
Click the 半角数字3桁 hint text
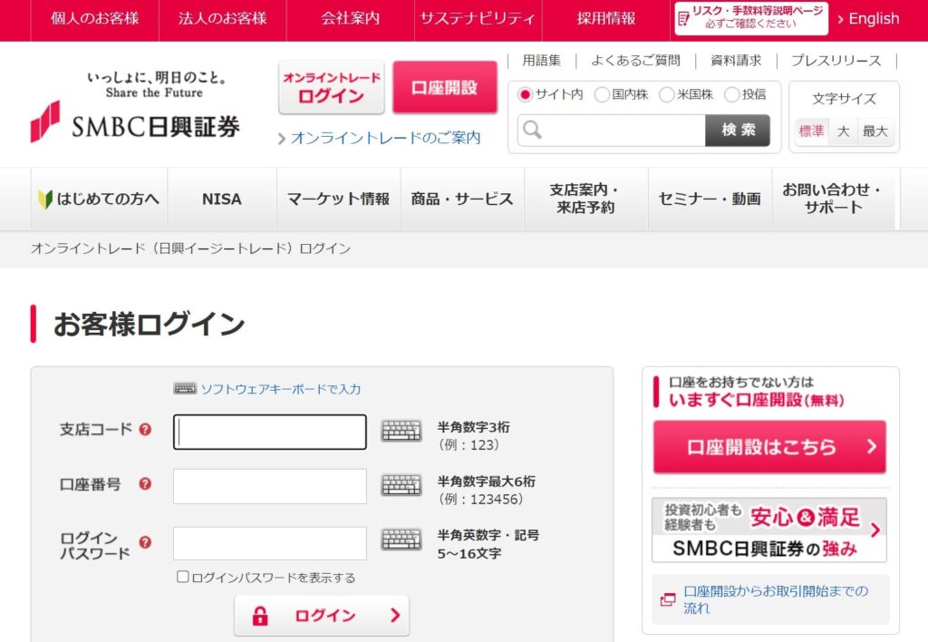[473, 427]
